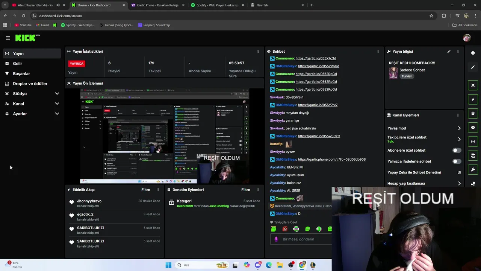Click the purple microphone icon in the chat input
This screenshot has width=481, height=271.
(x=276, y=239)
